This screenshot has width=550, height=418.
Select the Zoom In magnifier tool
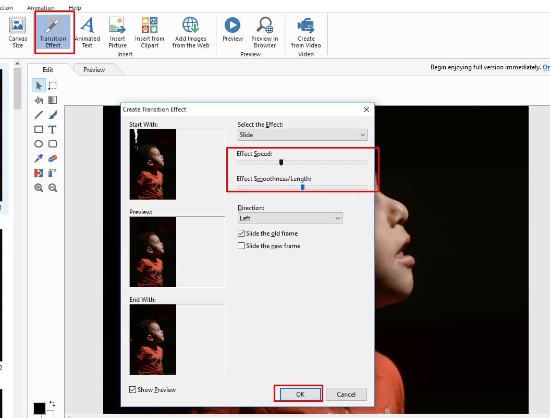pyautogui.click(x=39, y=188)
